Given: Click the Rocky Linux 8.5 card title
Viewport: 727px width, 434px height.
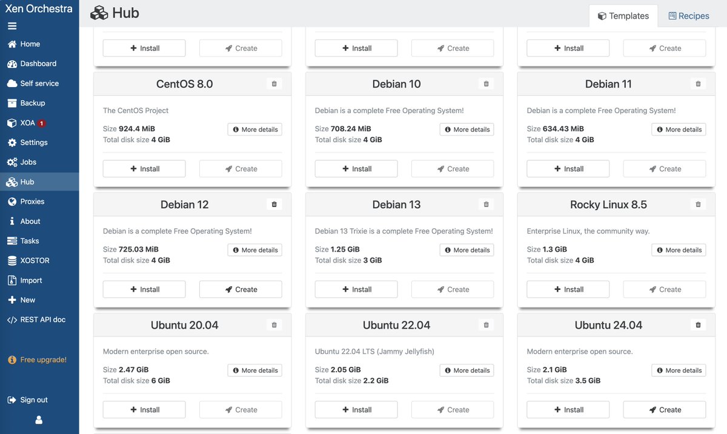Looking at the screenshot, I should coord(608,205).
